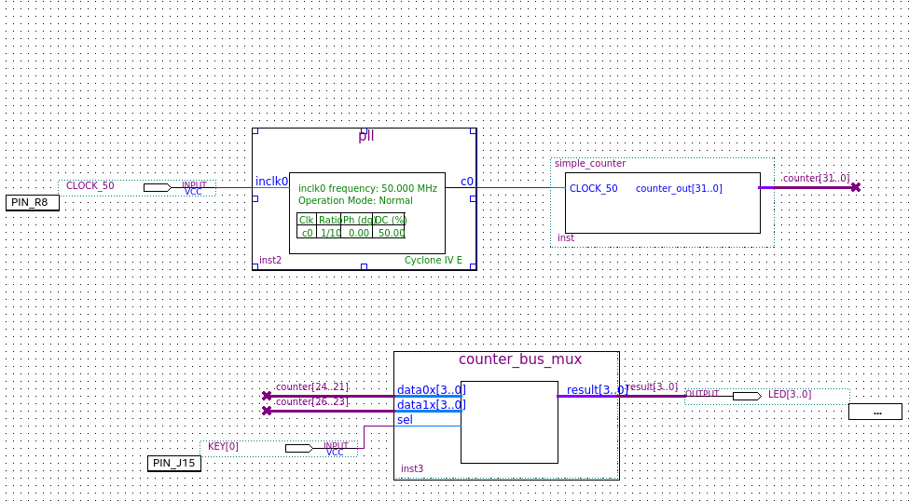This screenshot has height=501, width=909.
Task: Click the PIN_J15 location label
Action: coord(174,464)
